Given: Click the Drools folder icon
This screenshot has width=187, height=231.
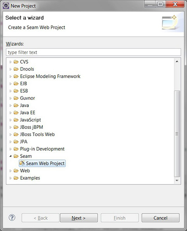Looking at the screenshot, I should (x=16, y=69).
